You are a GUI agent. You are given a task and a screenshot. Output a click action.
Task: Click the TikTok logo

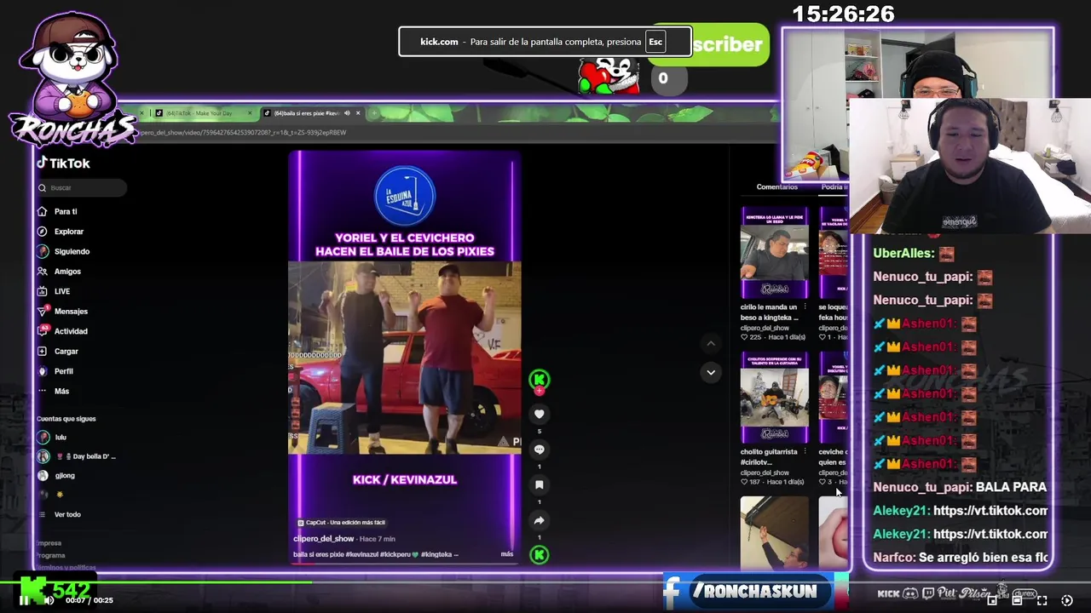point(63,163)
